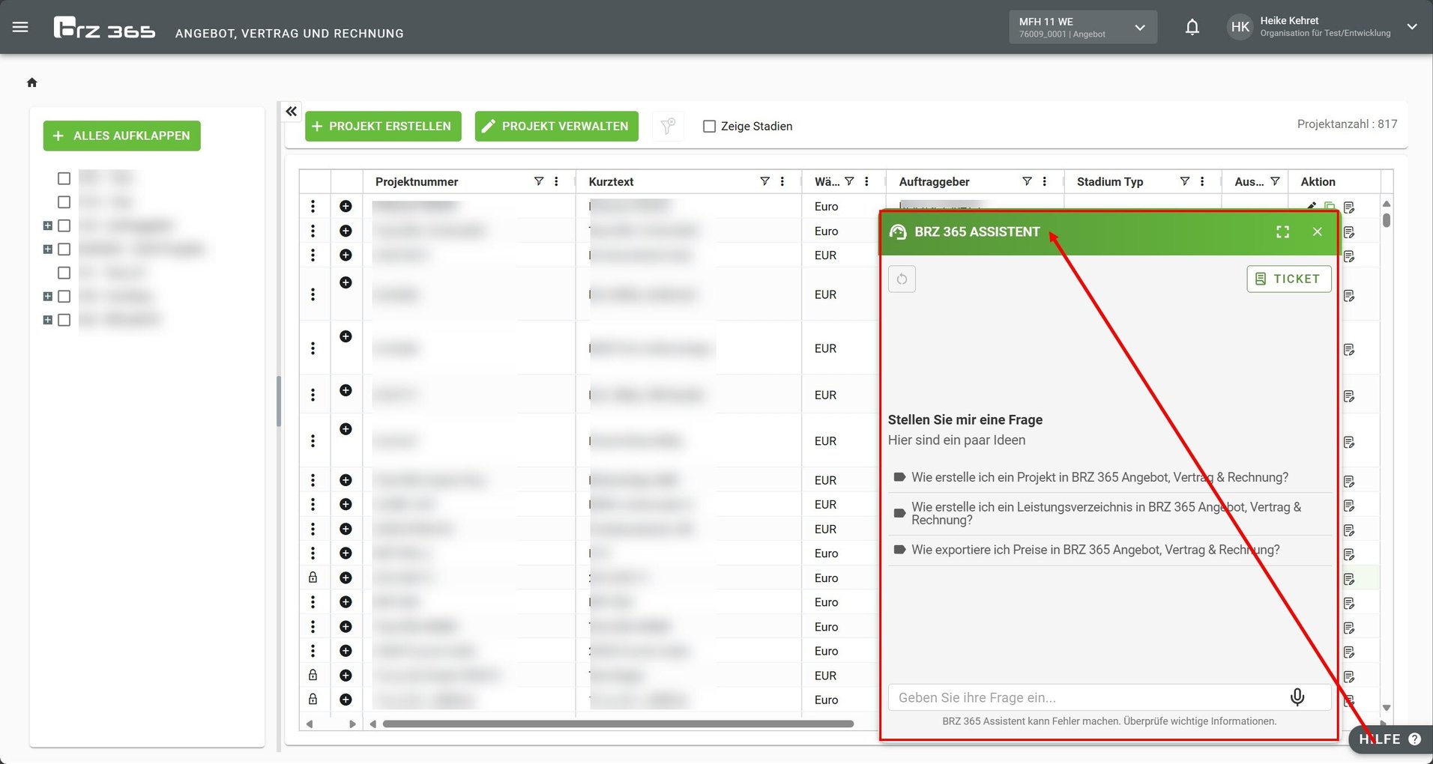The image size is (1433, 764).
Task: Click the notification bell icon
Action: tap(1192, 27)
